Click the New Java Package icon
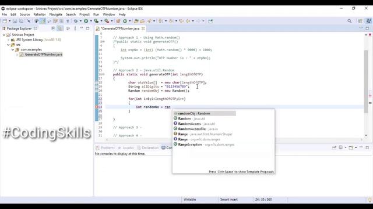Viewport: 373px width, 209px height. tap(118, 21)
